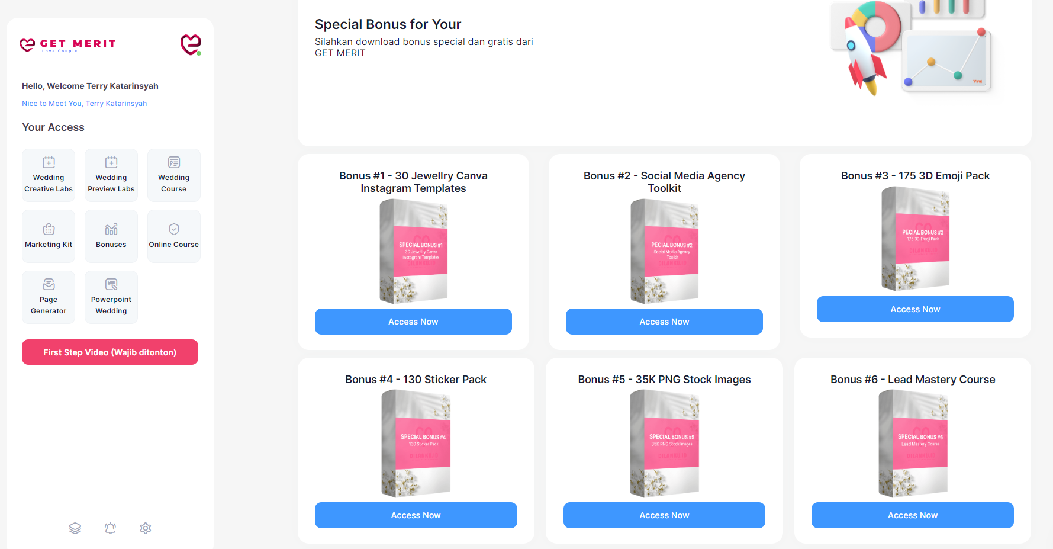Image resolution: width=1053 pixels, height=549 pixels.
Task: Open the Marketing Kit tile
Action: click(49, 236)
